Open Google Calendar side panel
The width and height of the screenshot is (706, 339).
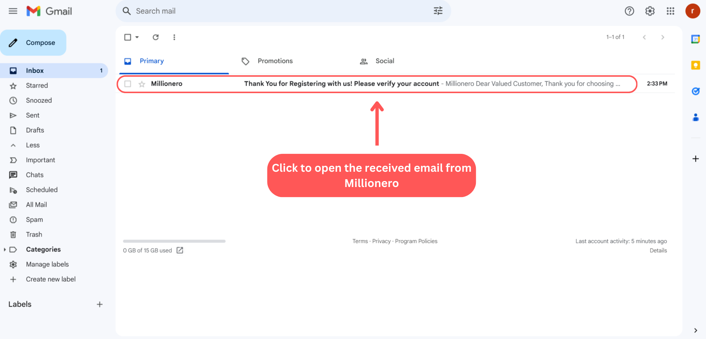[x=695, y=39]
